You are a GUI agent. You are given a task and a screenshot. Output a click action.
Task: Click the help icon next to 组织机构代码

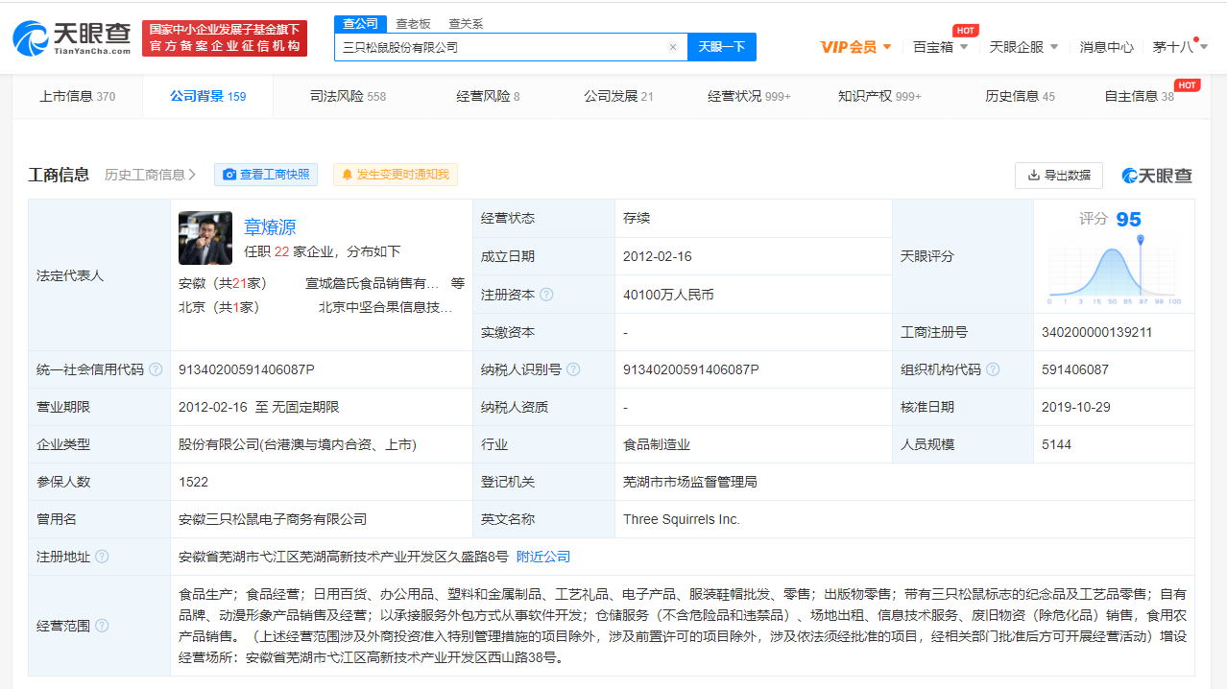coord(993,369)
